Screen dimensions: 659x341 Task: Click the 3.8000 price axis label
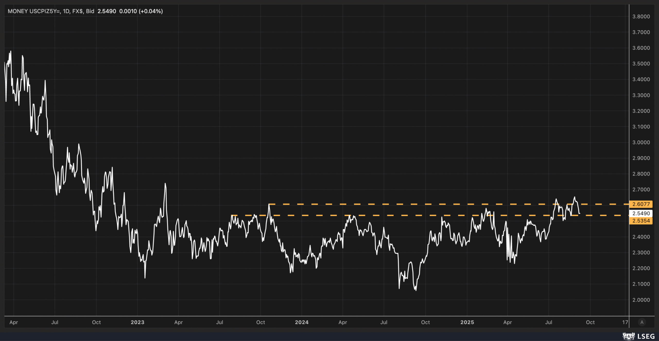641,16
